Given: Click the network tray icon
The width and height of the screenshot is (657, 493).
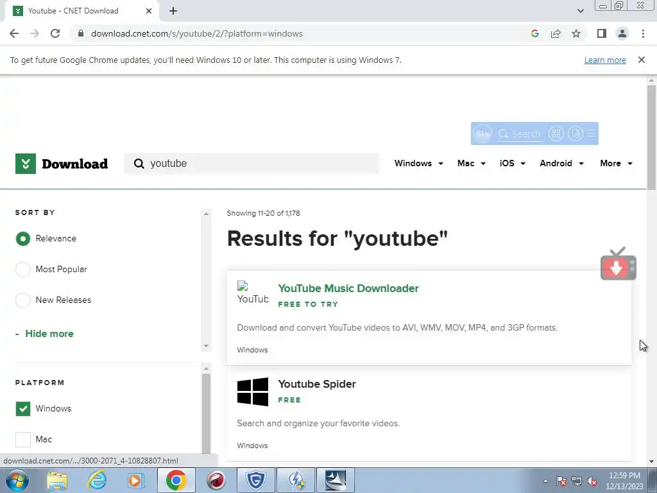Looking at the screenshot, I should (x=577, y=481).
